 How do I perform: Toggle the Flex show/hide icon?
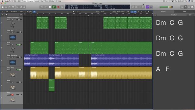[30, 12]
